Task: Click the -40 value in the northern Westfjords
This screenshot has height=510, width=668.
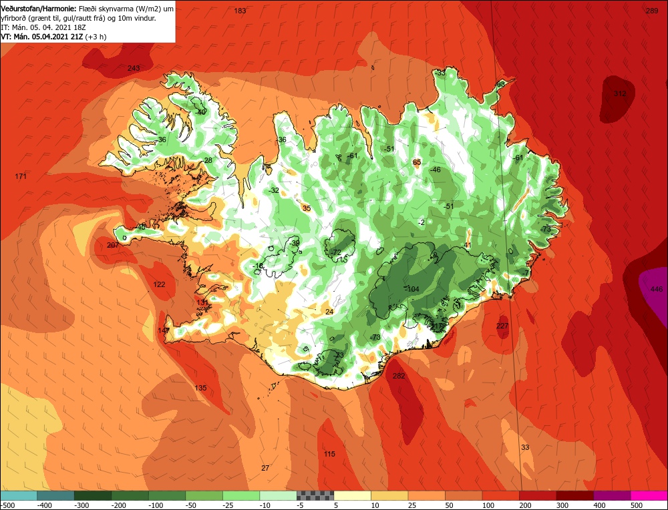Action: coord(200,112)
